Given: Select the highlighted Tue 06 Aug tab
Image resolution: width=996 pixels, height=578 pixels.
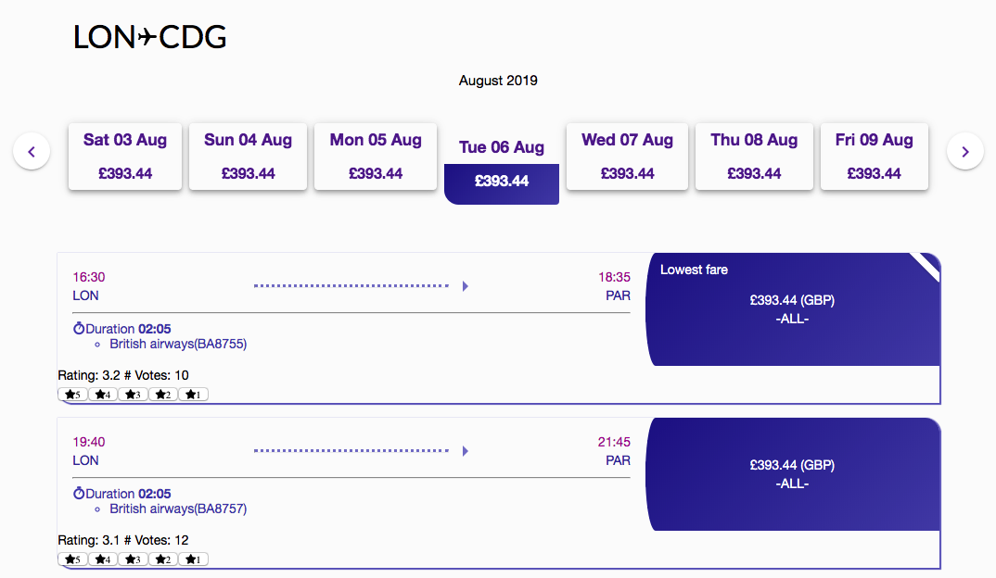Looking at the screenshot, I should (502, 164).
